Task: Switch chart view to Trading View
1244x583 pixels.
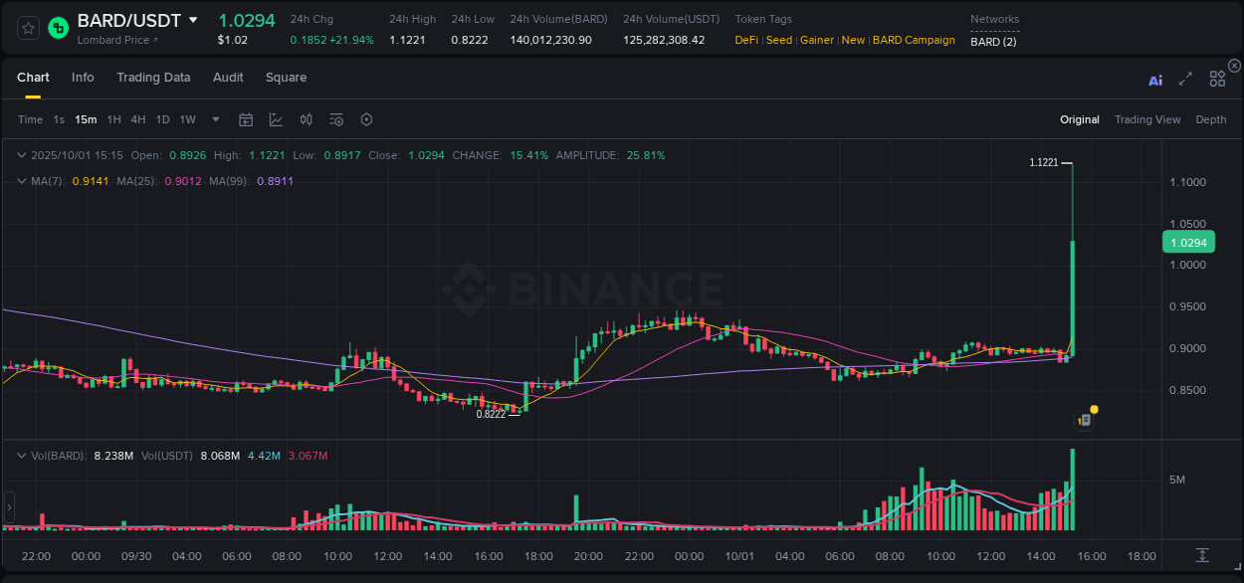Action: (1147, 119)
